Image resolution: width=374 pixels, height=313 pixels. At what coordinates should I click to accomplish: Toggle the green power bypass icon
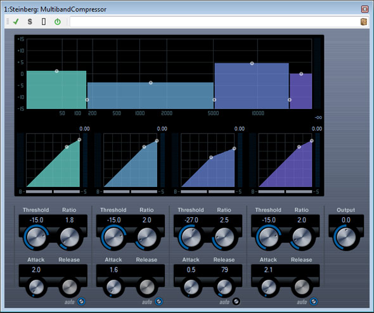(x=58, y=22)
